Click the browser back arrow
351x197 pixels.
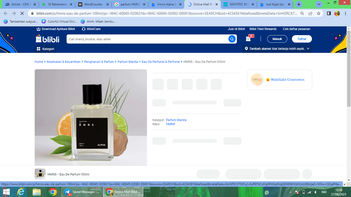pos(6,13)
